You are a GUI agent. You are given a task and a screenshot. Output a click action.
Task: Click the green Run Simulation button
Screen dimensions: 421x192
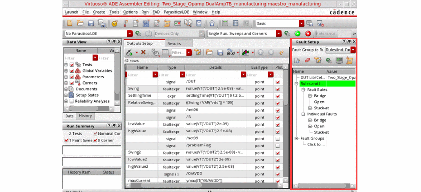(x=297, y=34)
